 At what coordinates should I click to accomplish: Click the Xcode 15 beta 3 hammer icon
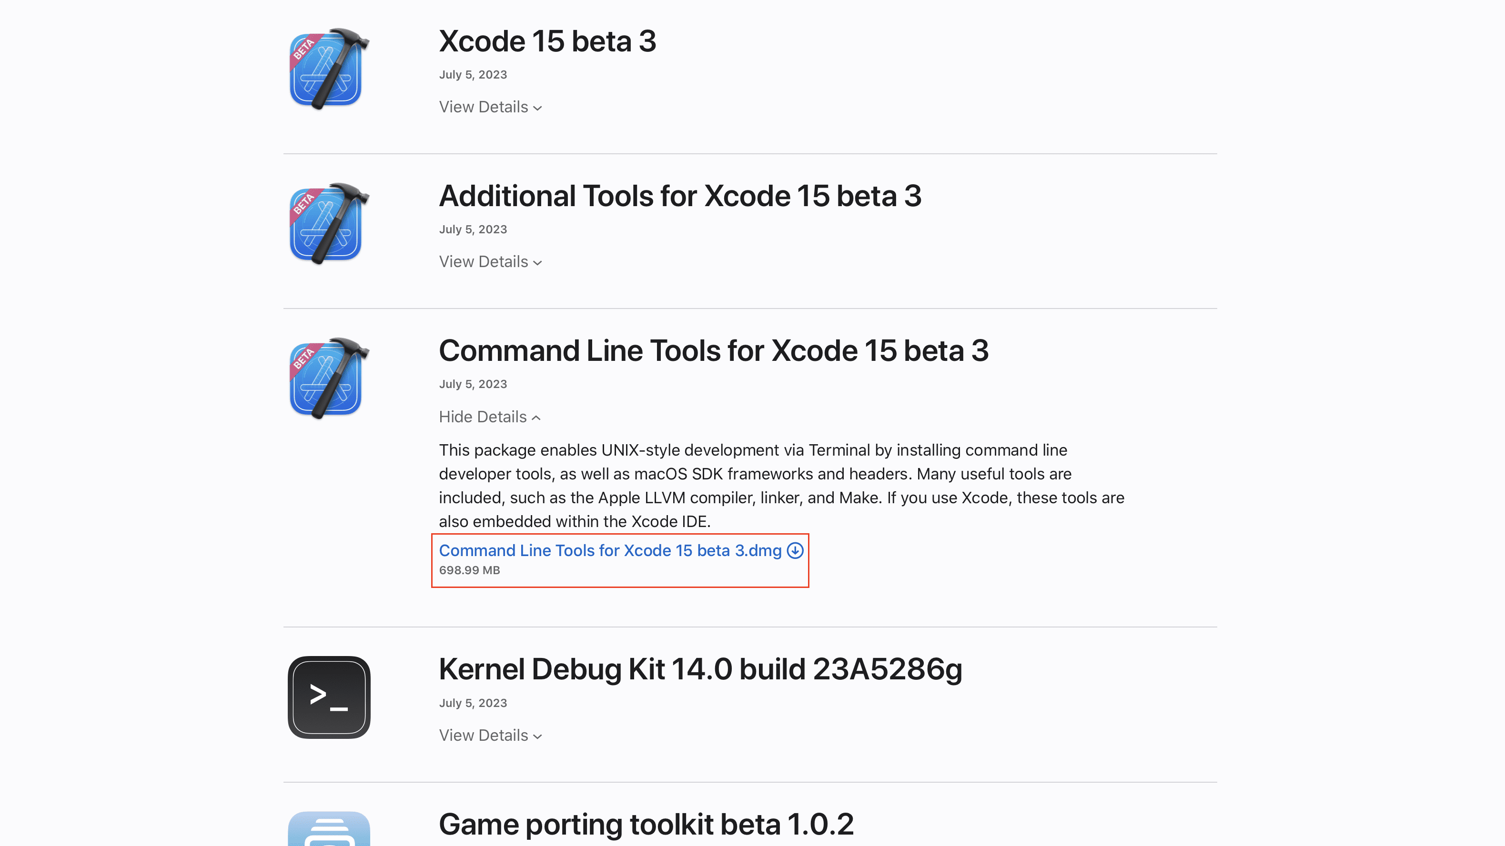(329, 69)
